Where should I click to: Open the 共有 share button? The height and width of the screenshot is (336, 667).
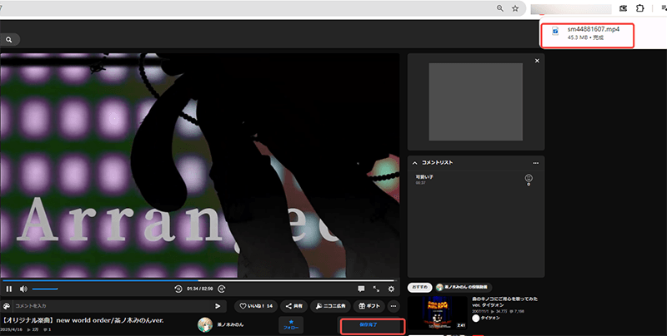point(293,306)
